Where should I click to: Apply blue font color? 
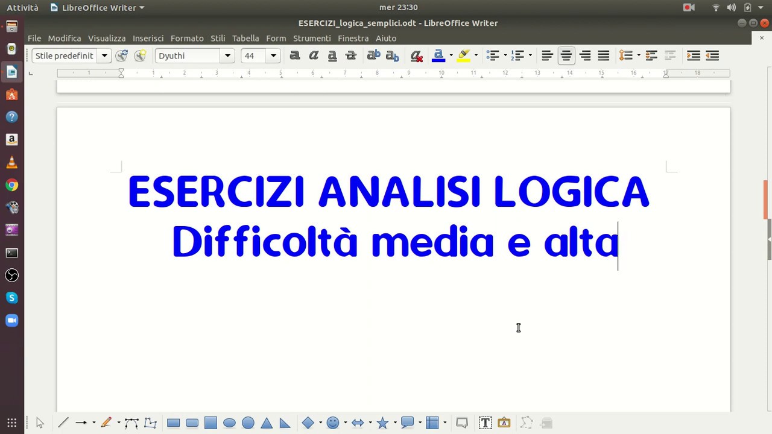(439, 55)
